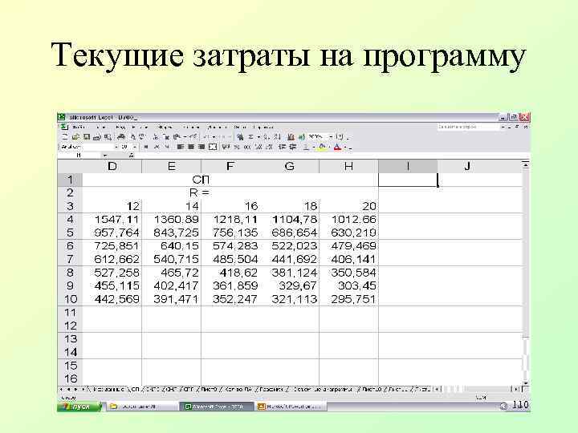Screen dimensions: 578x433
Task: Open the font size dropdown
Action: tap(135, 147)
